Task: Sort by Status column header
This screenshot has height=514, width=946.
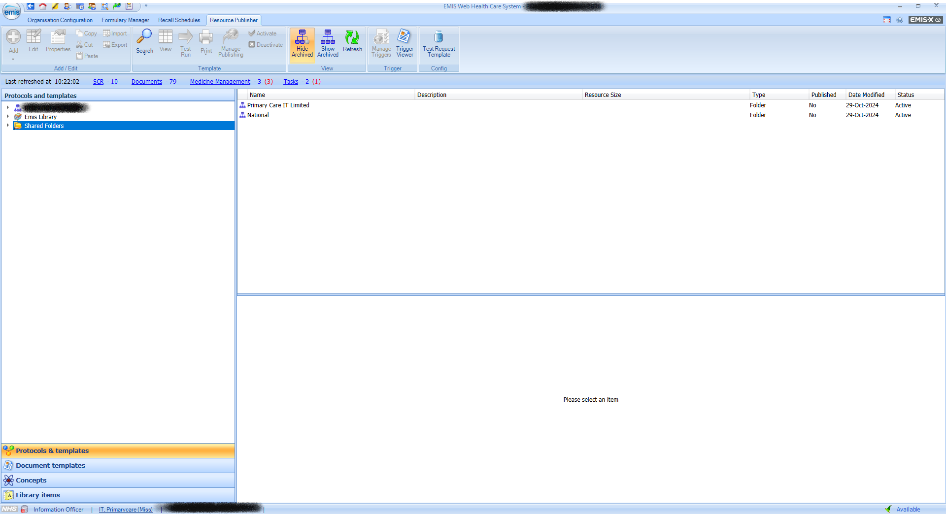Action: coord(919,95)
